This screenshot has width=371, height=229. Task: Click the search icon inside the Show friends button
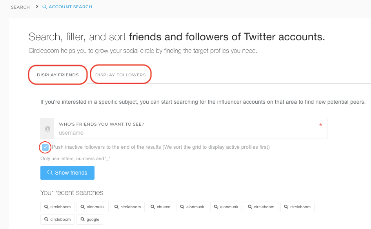[x=50, y=173]
